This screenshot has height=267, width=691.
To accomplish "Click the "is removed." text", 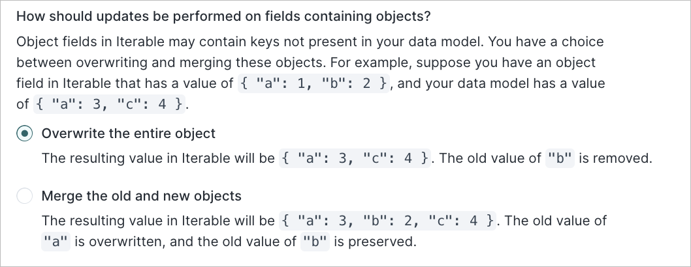I will coord(615,158).
